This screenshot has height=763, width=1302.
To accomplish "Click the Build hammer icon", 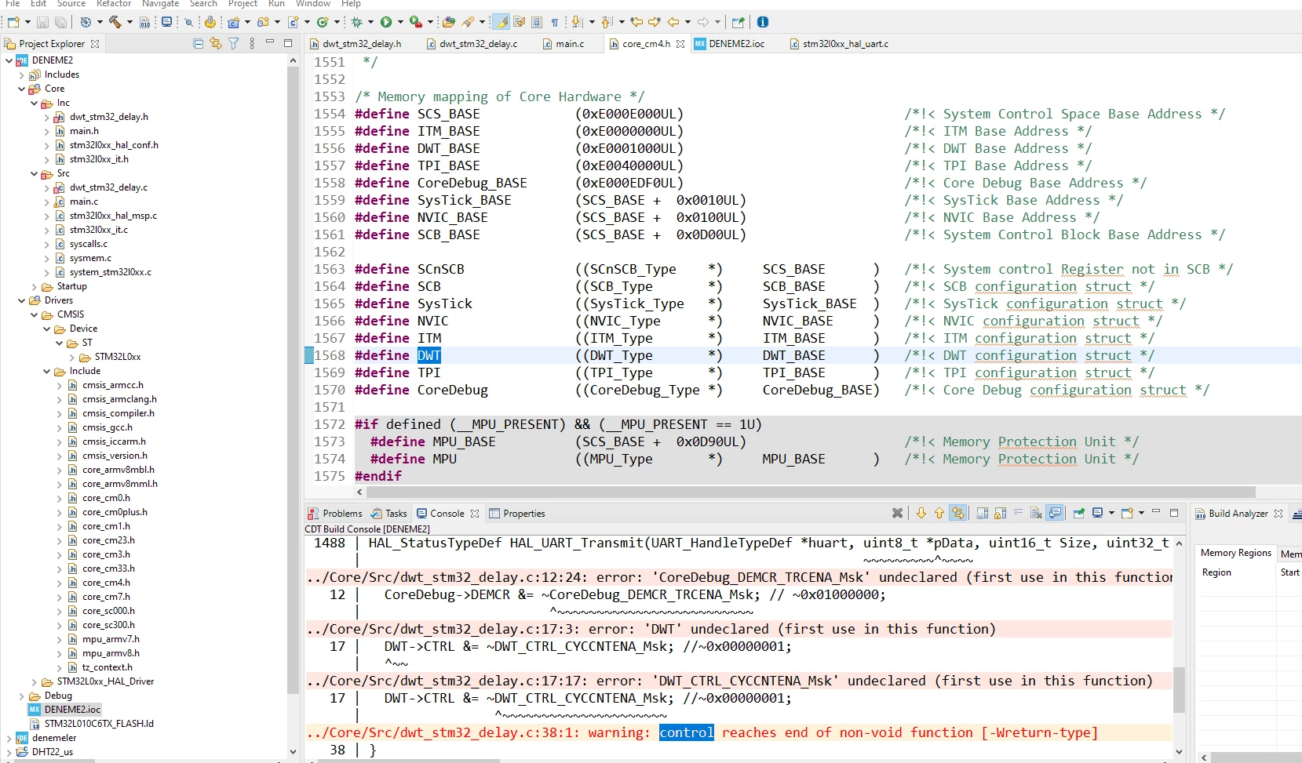I will [115, 22].
